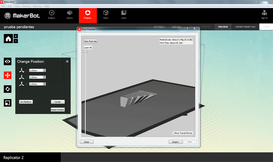Screen dimensions: 273x162
Task: Select the Prepare section
Action: [88, 16]
